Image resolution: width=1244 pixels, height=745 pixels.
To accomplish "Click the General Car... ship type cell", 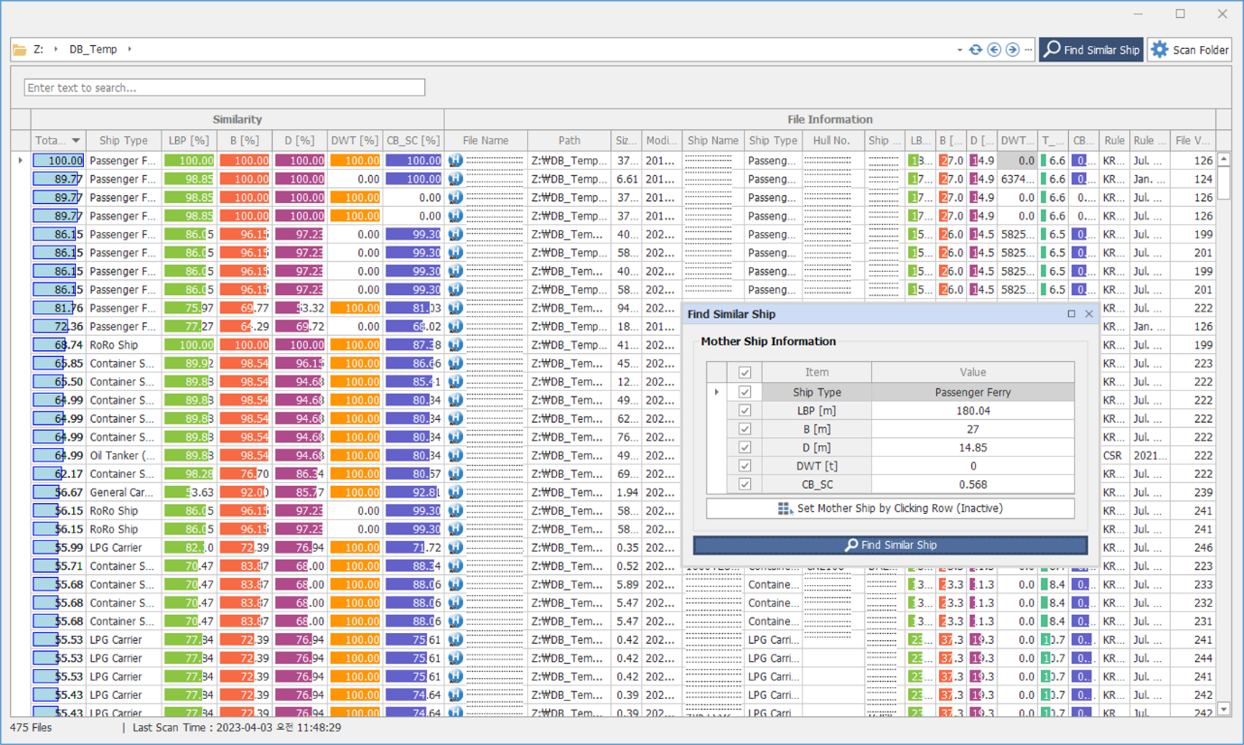I will coord(124,492).
